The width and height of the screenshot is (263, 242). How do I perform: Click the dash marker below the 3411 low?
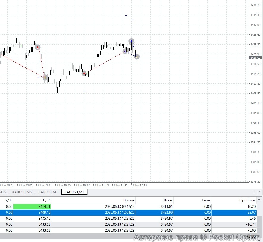[84, 91]
